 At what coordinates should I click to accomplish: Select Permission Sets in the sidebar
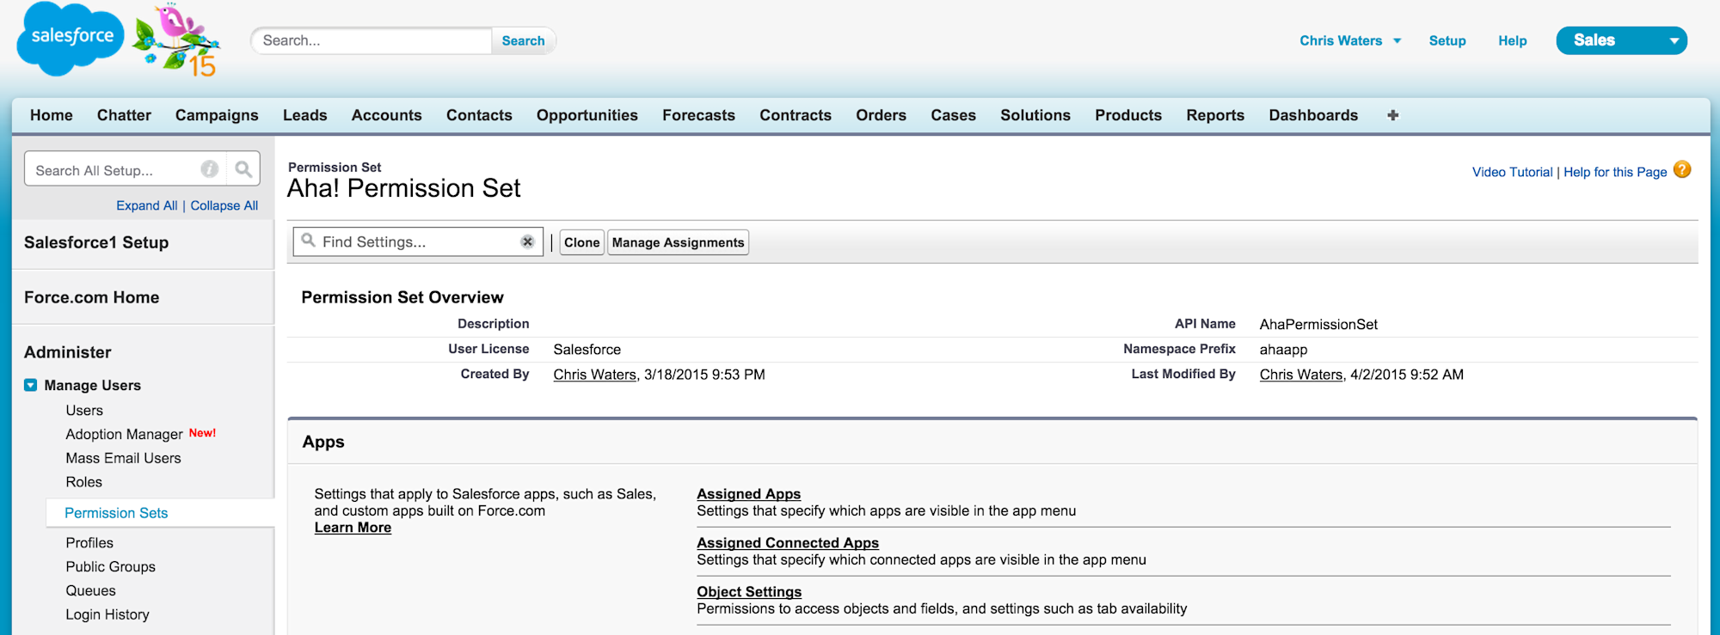point(116,513)
